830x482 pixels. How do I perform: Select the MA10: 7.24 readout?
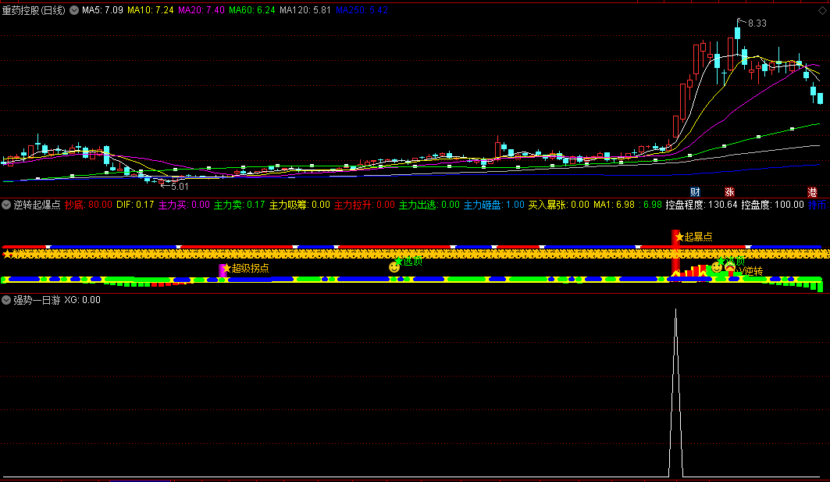[151, 10]
